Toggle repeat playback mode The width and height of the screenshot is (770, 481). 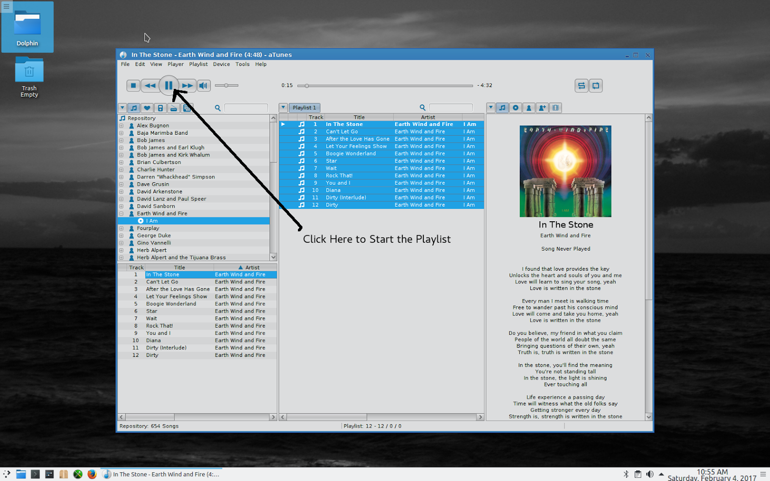(596, 86)
